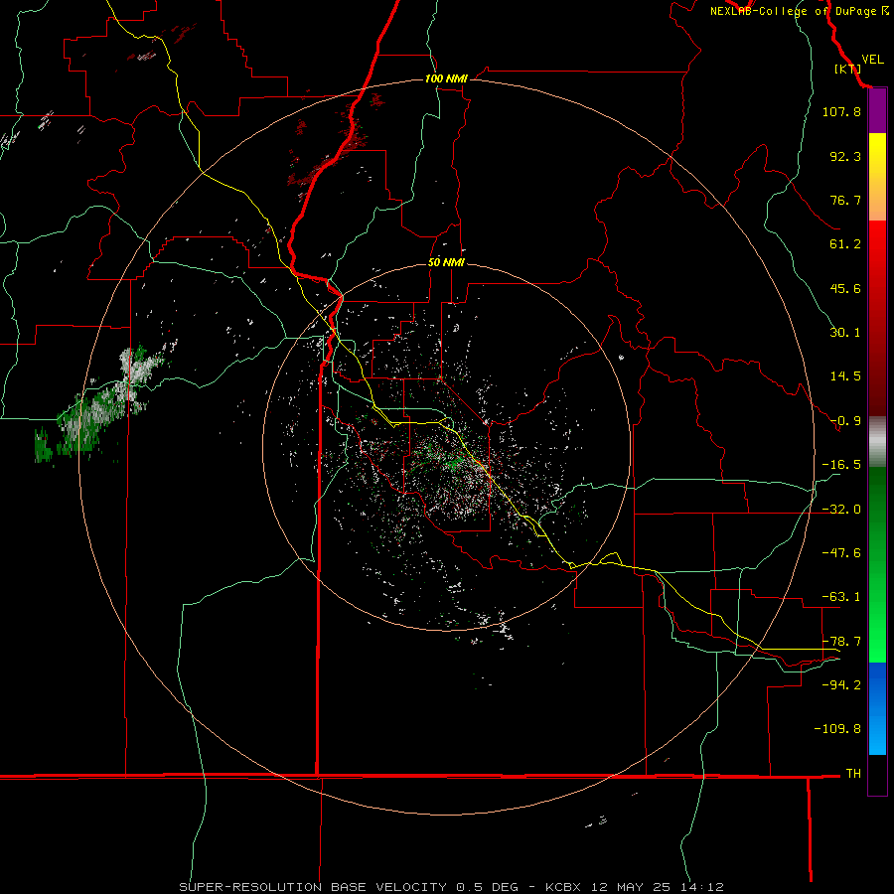Viewport: 894px width, 894px height.
Task: Click the yellow band of the color bar
Action: click(877, 155)
